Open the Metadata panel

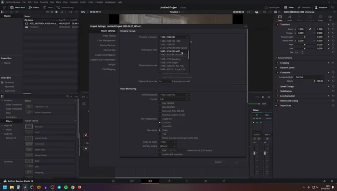pyautogui.click(x=304, y=7)
